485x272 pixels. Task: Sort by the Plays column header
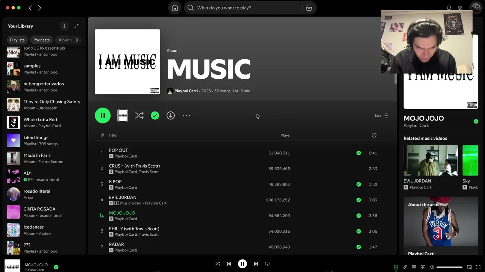(x=285, y=135)
